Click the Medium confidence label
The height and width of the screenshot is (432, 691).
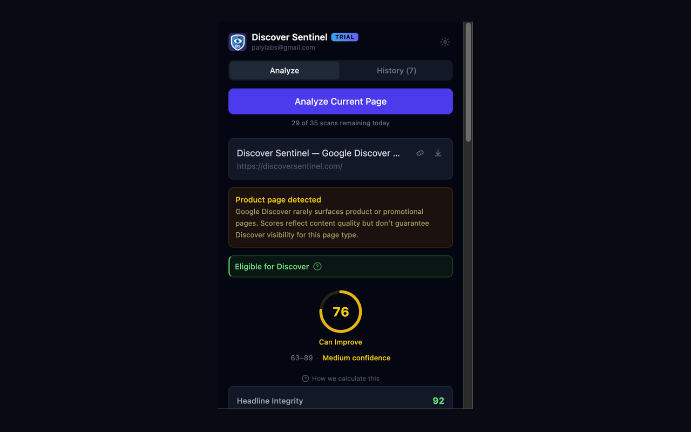[x=356, y=358]
